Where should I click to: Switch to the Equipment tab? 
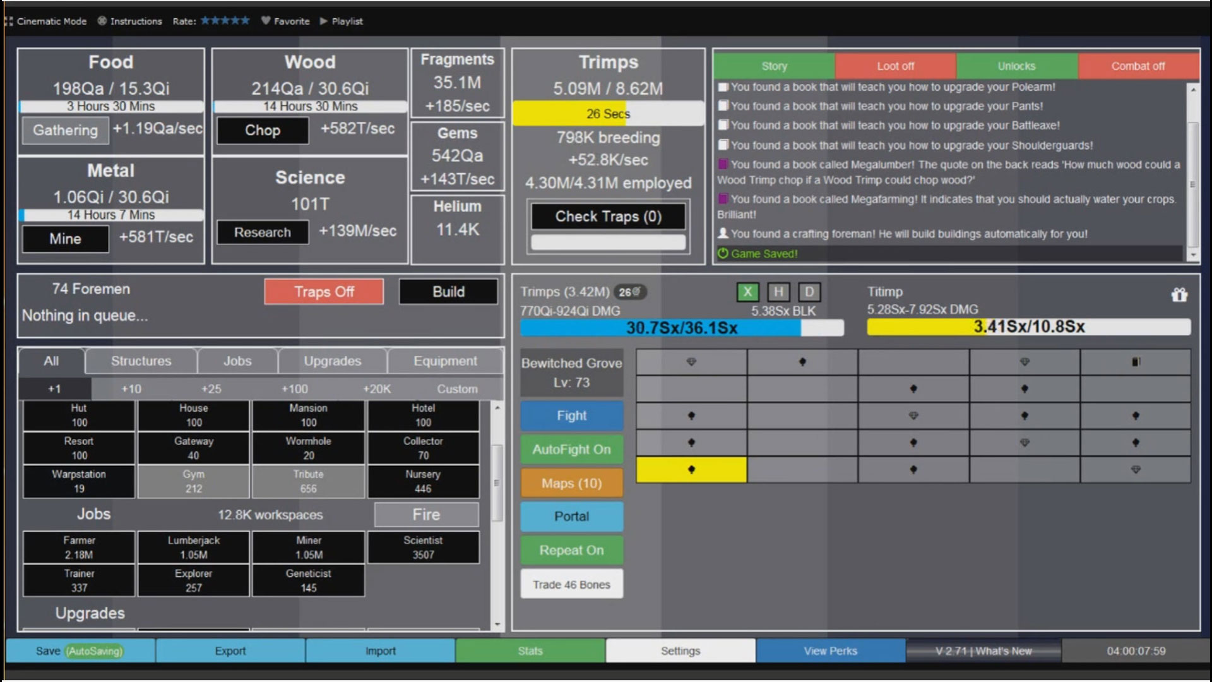[x=446, y=361]
